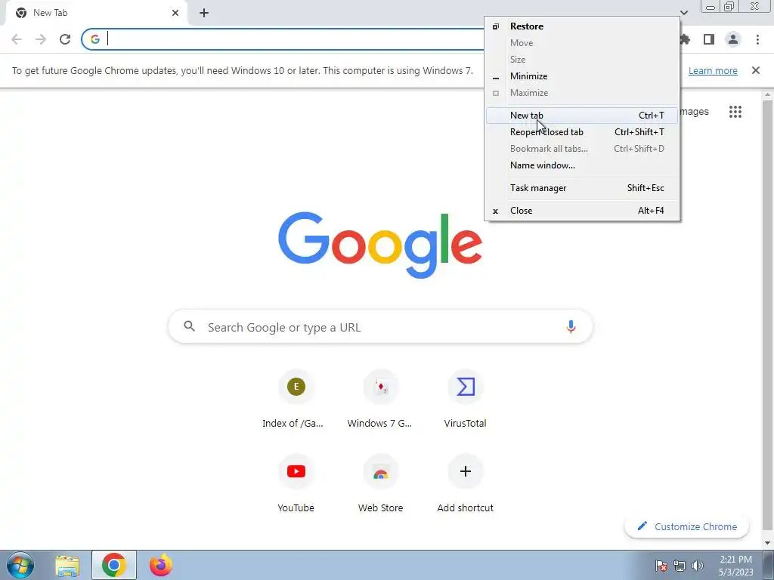This screenshot has width=774, height=580.
Task: Select Name window... menu entry
Action: (583, 165)
